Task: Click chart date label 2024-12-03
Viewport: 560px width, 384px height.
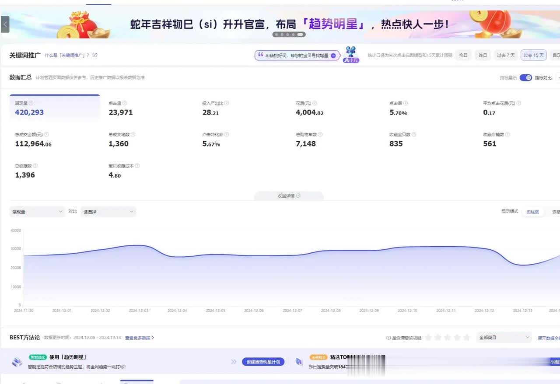Action: tap(139, 311)
